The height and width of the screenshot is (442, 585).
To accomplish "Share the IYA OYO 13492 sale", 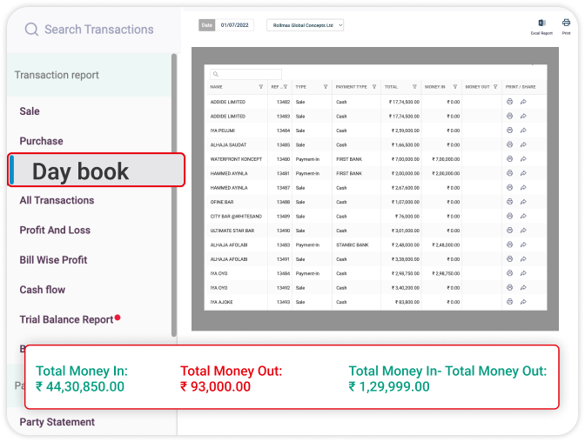I will 523,288.
